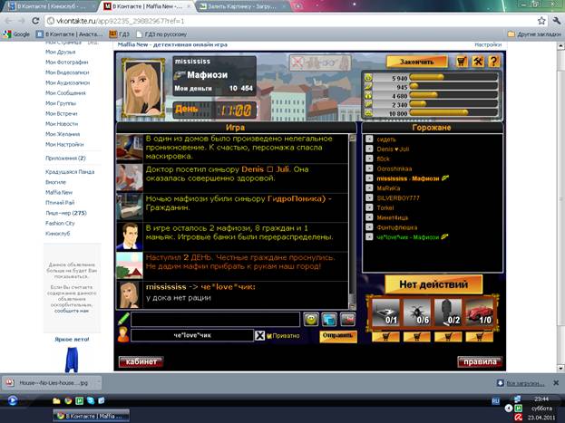The height and width of the screenshot is (423, 565).
Task: Click the blue windows icon beside smiley button
Action: coord(329,319)
